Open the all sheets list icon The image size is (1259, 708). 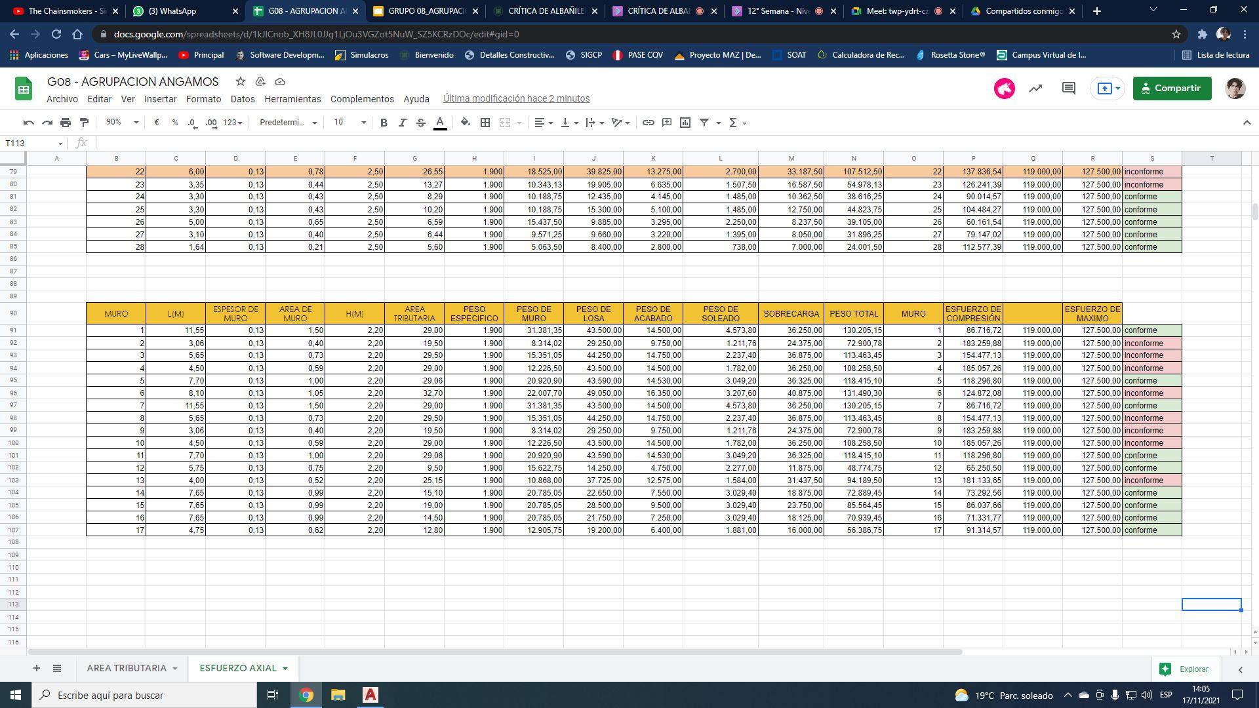(57, 668)
